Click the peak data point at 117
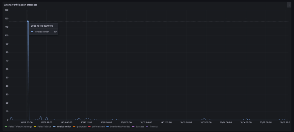This screenshot has height=132, width=294. pos(28,22)
